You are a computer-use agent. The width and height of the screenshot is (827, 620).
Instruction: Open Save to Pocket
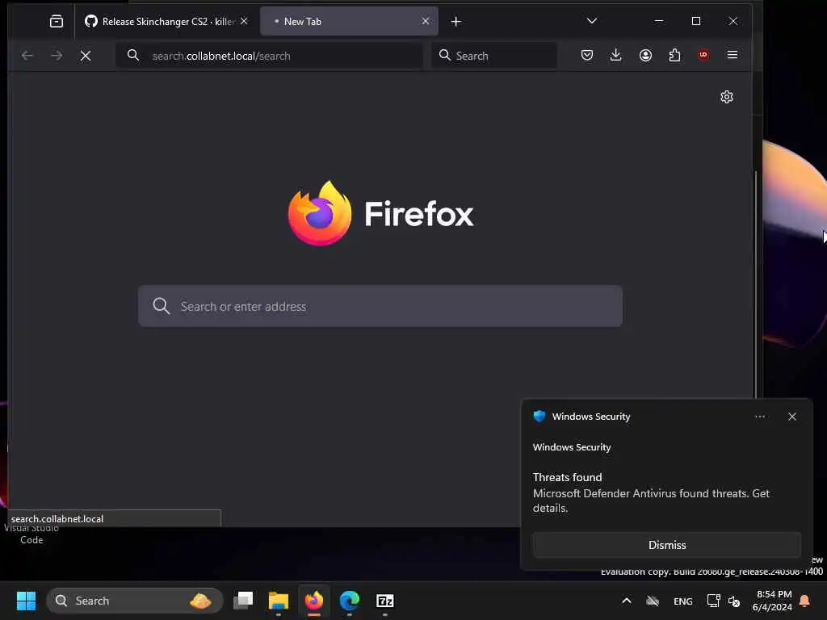(587, 55)
